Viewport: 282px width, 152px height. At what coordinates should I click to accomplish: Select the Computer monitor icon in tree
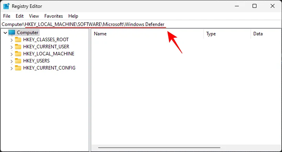pos(12,33)
